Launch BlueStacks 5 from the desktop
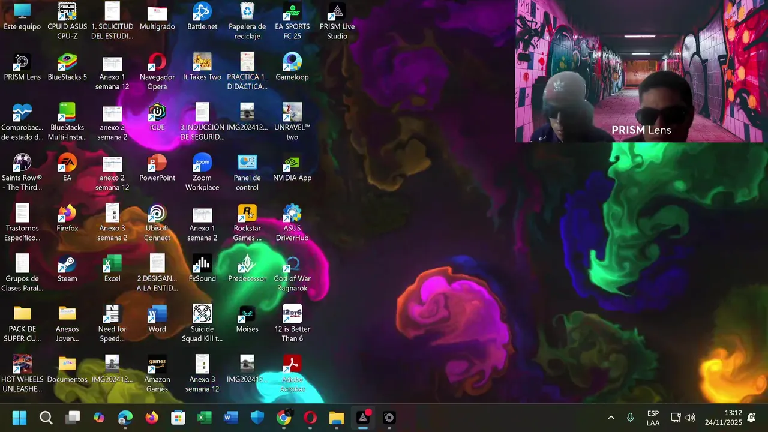768x432 pixels. 67,67
